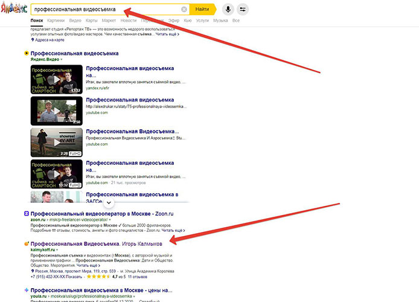The image size is (419, 302).
Task: Click kalmykoff.ru domain link
Action: point(43,250)
